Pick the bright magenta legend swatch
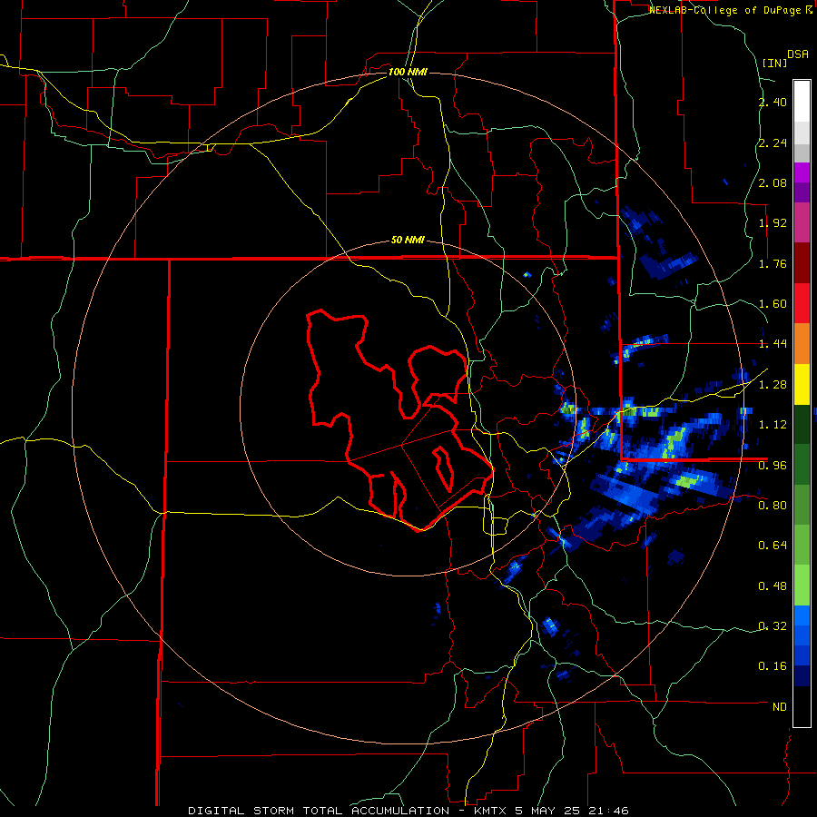817x817 pixels. [802, 172]
